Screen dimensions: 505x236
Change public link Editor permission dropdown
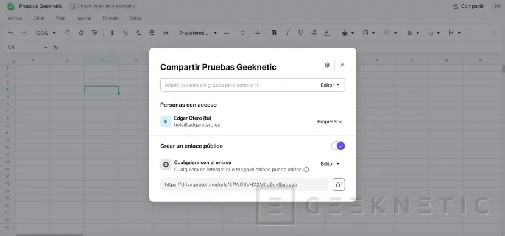tap(330, 164)
